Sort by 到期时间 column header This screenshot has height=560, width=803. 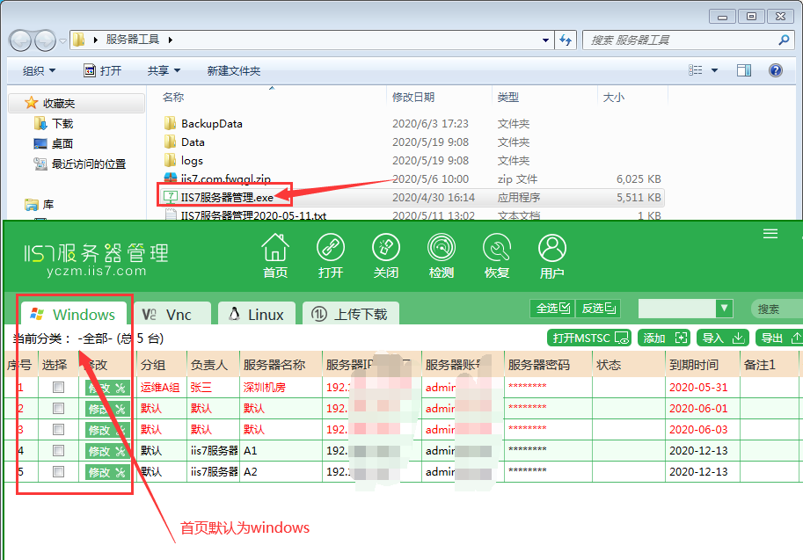(x=694, y=365)
